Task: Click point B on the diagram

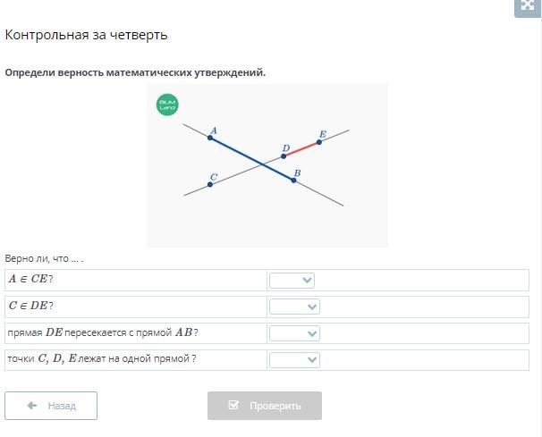Action: pyautogui.click(x=293, y=181)
